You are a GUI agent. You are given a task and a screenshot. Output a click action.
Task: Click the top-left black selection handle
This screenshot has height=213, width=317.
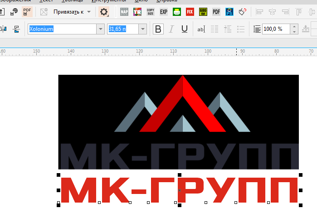(59, 175)
